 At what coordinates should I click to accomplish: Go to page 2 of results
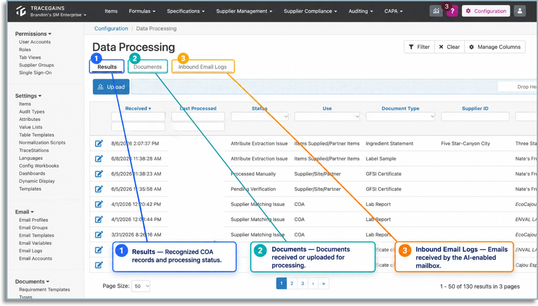292,283
